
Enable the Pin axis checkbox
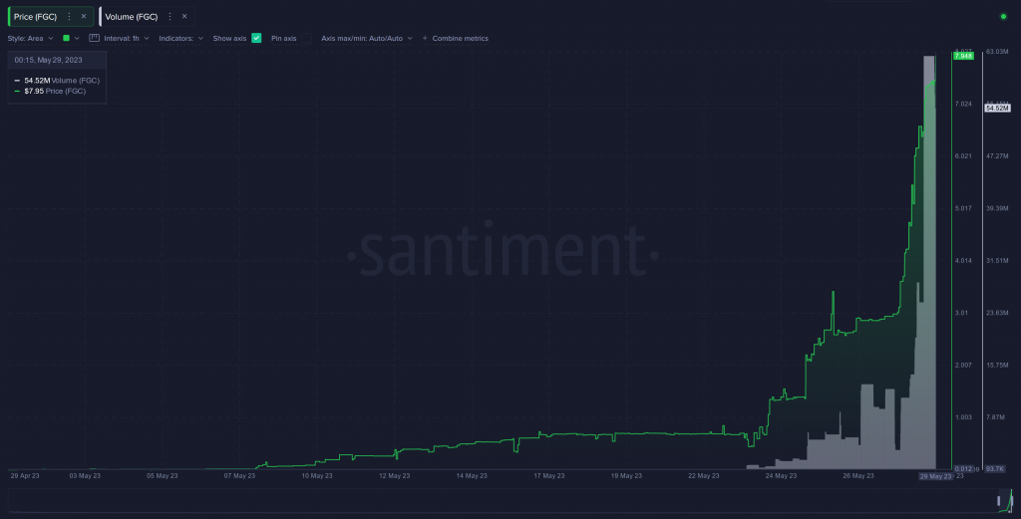coord(306,39)
